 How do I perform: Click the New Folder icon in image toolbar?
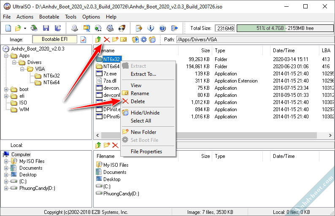click(x=115, y=40)
